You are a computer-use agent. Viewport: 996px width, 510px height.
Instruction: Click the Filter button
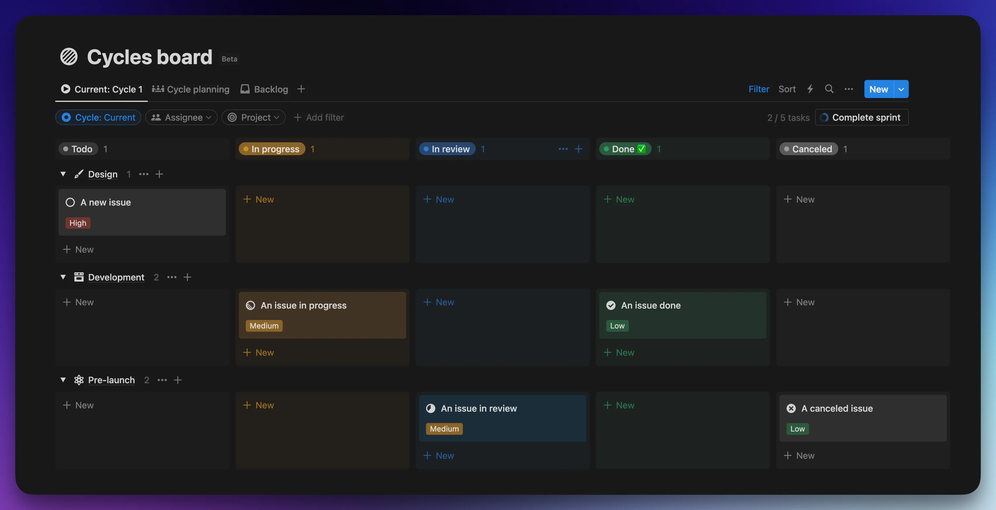tap(759, 89)
